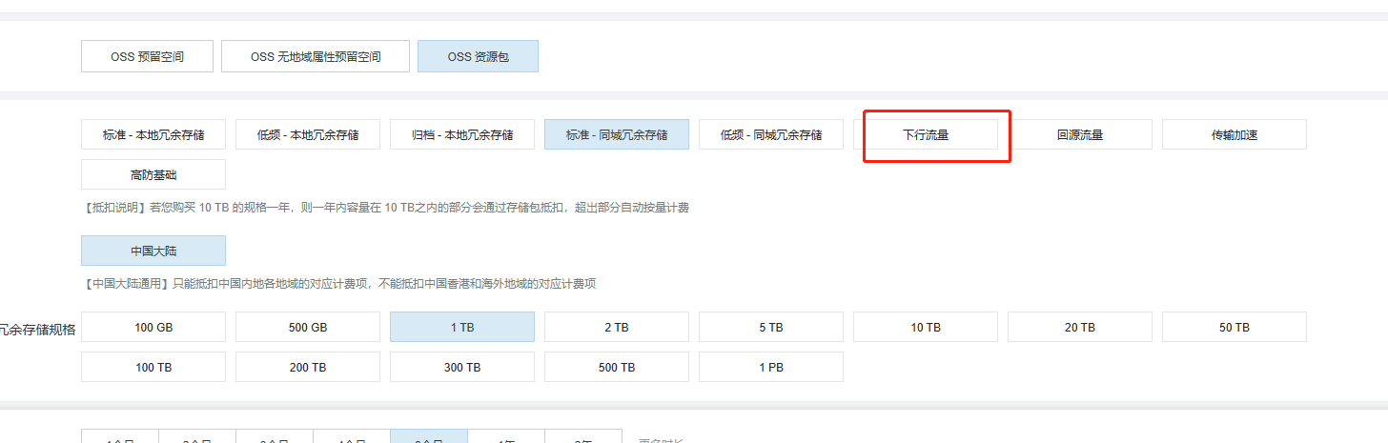Viewport: 1388px width, 443px height.
Task: Choose the 50 TB storage size
Action: pos(1235,327)
